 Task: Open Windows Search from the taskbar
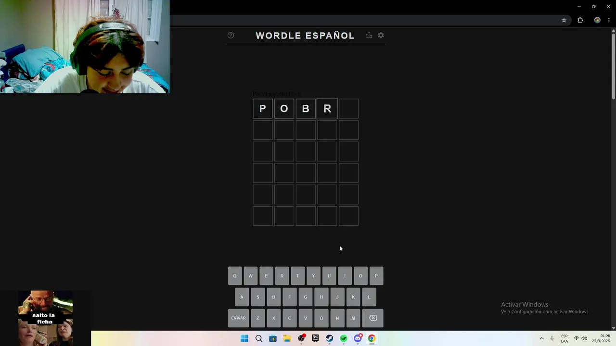[259, 339]
